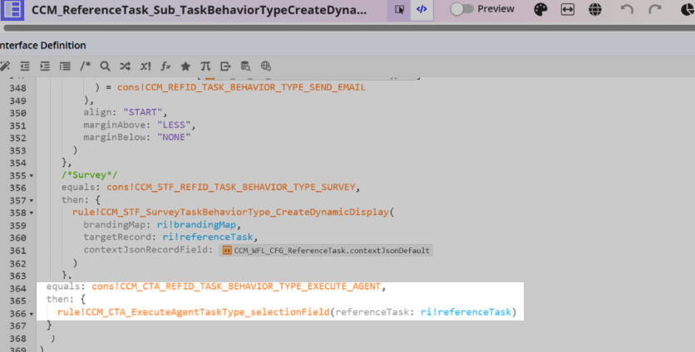Image resolution: width=695 pixels, height=352 pixels.
Task: Click the Preview label text
Action: pos(496,9)
